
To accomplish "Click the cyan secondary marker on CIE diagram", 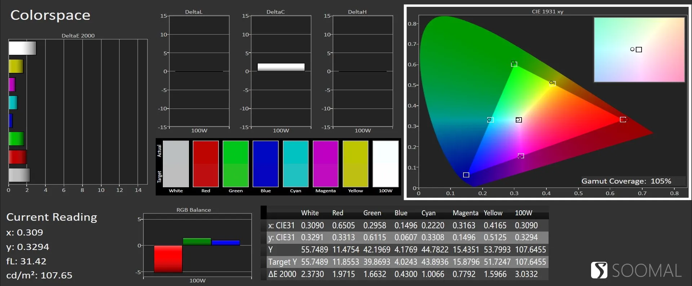I will pyautogui.click(x=490, y=120).
